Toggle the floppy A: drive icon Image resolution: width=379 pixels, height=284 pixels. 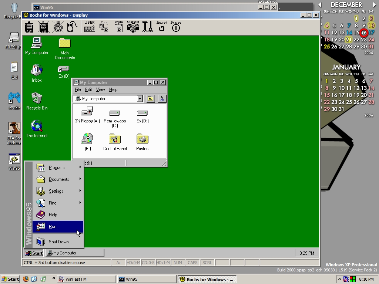pos(29,27)
